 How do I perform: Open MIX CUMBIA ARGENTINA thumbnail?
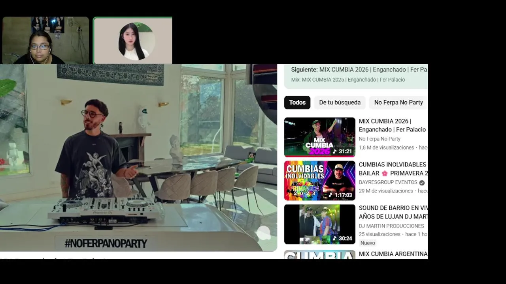click(x=320, y=255)
